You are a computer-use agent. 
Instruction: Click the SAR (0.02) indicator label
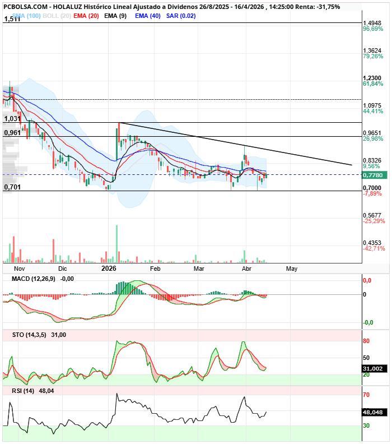tap(181, 16)
